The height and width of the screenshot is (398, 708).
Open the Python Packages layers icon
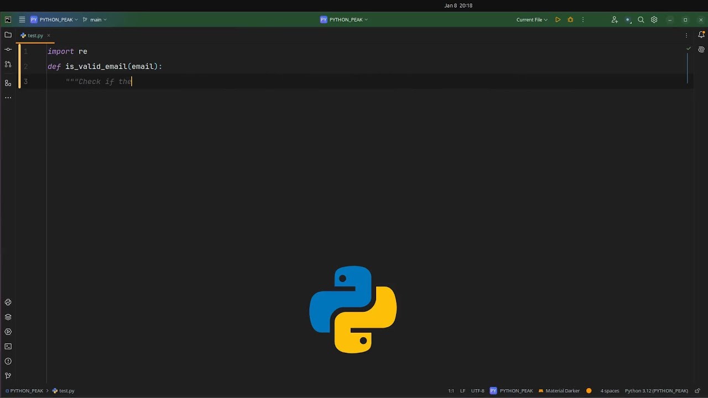(8, 317)
